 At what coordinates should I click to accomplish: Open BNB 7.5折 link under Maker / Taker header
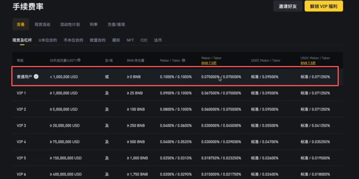209,63
